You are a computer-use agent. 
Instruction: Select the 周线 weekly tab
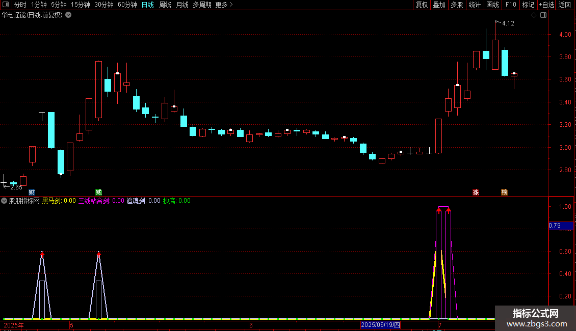[x=165, y=5]
